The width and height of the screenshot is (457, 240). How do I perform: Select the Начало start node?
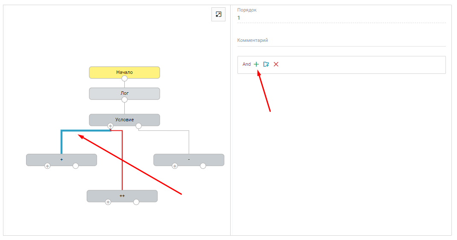[124, 72]
